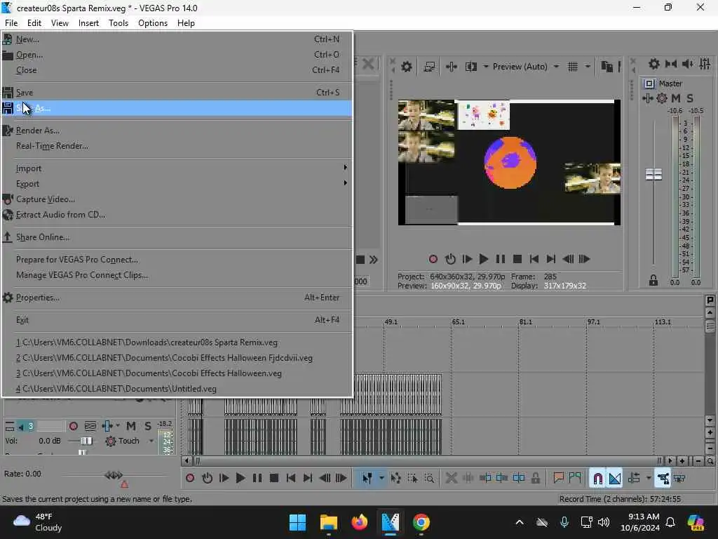Toggle Automatic Crossfades button
The width and height of the screenshot is (718, 539).
(x=615, y=478)
